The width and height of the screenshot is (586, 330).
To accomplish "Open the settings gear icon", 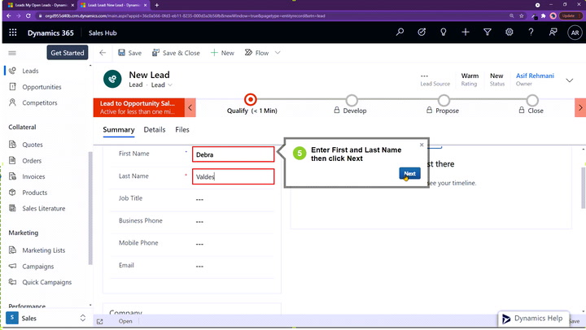I will point(509,32).
